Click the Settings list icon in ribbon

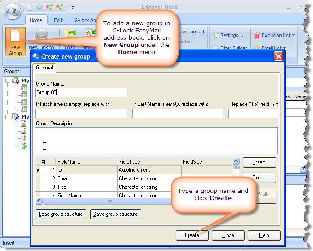(x=215, y=36)
